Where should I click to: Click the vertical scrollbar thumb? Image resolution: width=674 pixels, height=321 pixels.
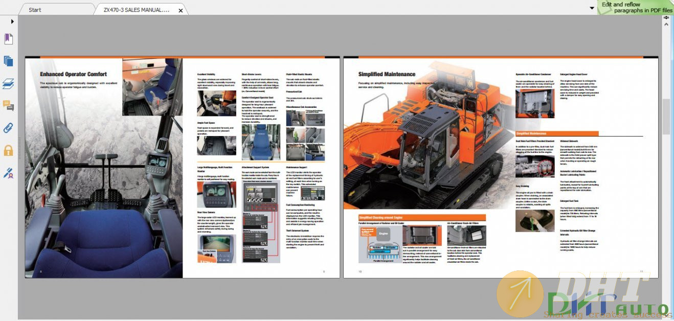click(x=666, y=117)
